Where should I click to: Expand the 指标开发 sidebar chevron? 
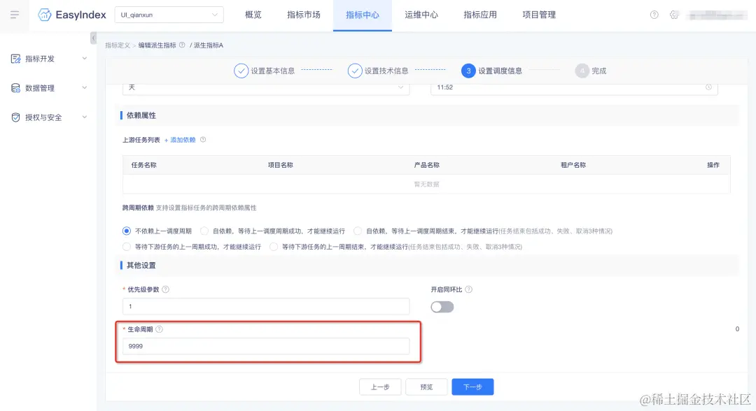pyautogui.click(x=85, y=59)
